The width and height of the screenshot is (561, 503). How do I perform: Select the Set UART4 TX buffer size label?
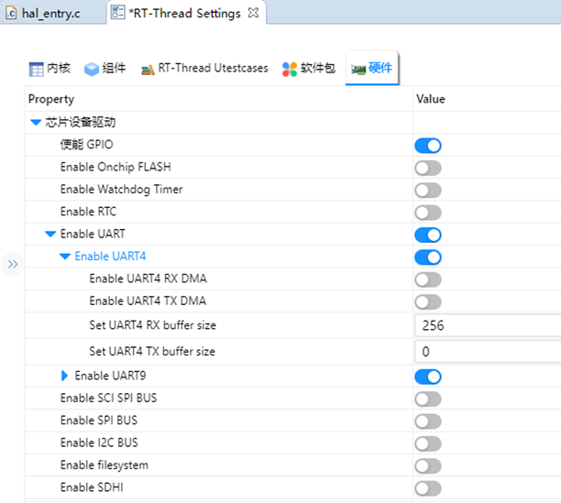tap(152, 352)
